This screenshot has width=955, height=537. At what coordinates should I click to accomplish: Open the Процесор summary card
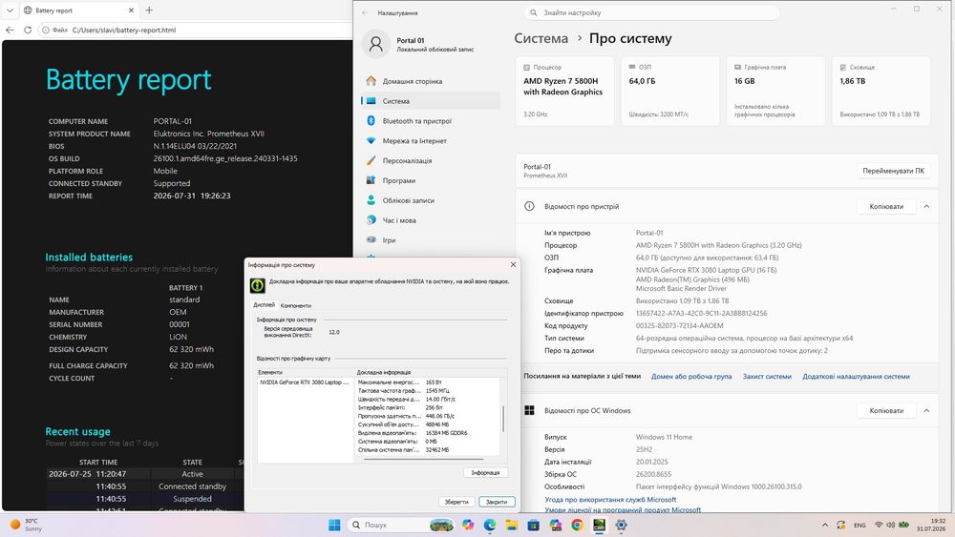(x=564, y=91)
